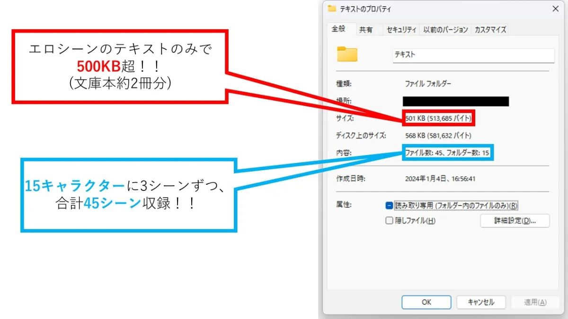Select the 以前のバージョン (Previous Versions) tab
Image resolution: width=568 pixels, height=319 pixels.
tap(445, 29)
